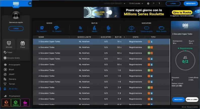Image resolution: width=200 pixels, height=109 pixels.
Task: Select the Sit & Go menu item
Action: 10,89
